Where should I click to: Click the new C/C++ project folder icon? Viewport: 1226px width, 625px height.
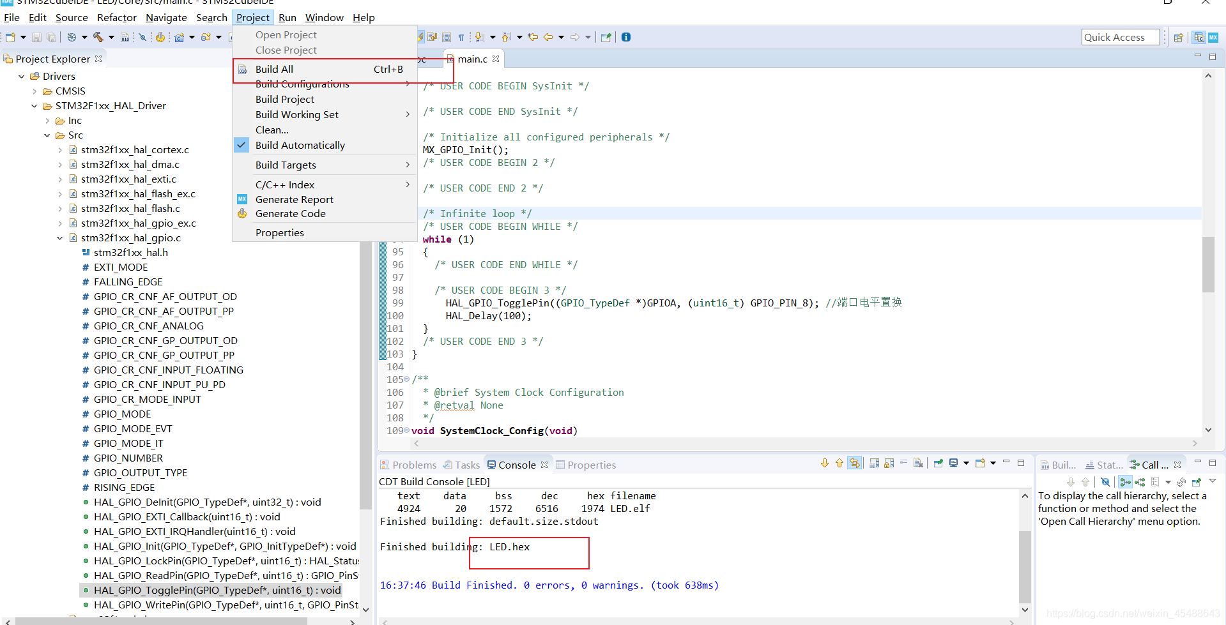pos(206,37)
